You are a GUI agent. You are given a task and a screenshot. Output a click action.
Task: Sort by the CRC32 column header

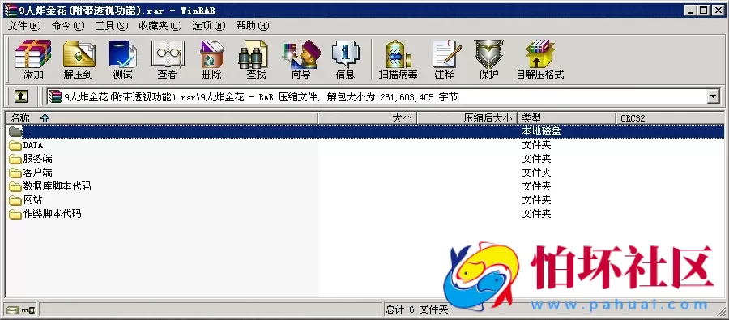[x=670, y=118]
